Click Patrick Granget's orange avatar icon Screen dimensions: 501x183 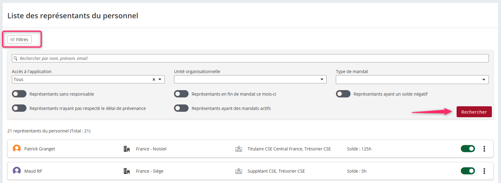pos(17,149)
